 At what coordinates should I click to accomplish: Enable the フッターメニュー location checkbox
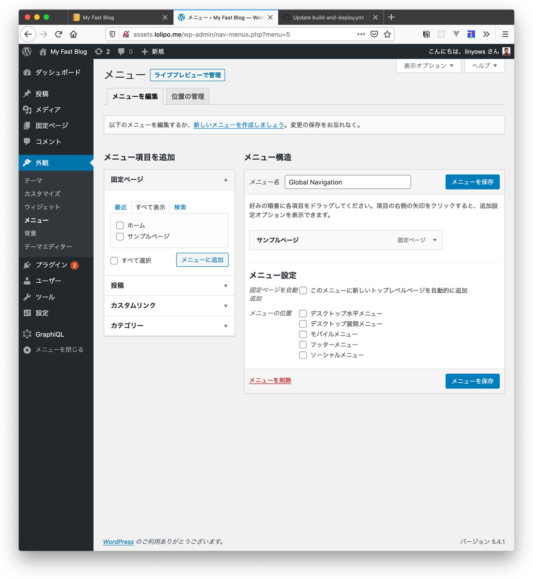(303, 345)
